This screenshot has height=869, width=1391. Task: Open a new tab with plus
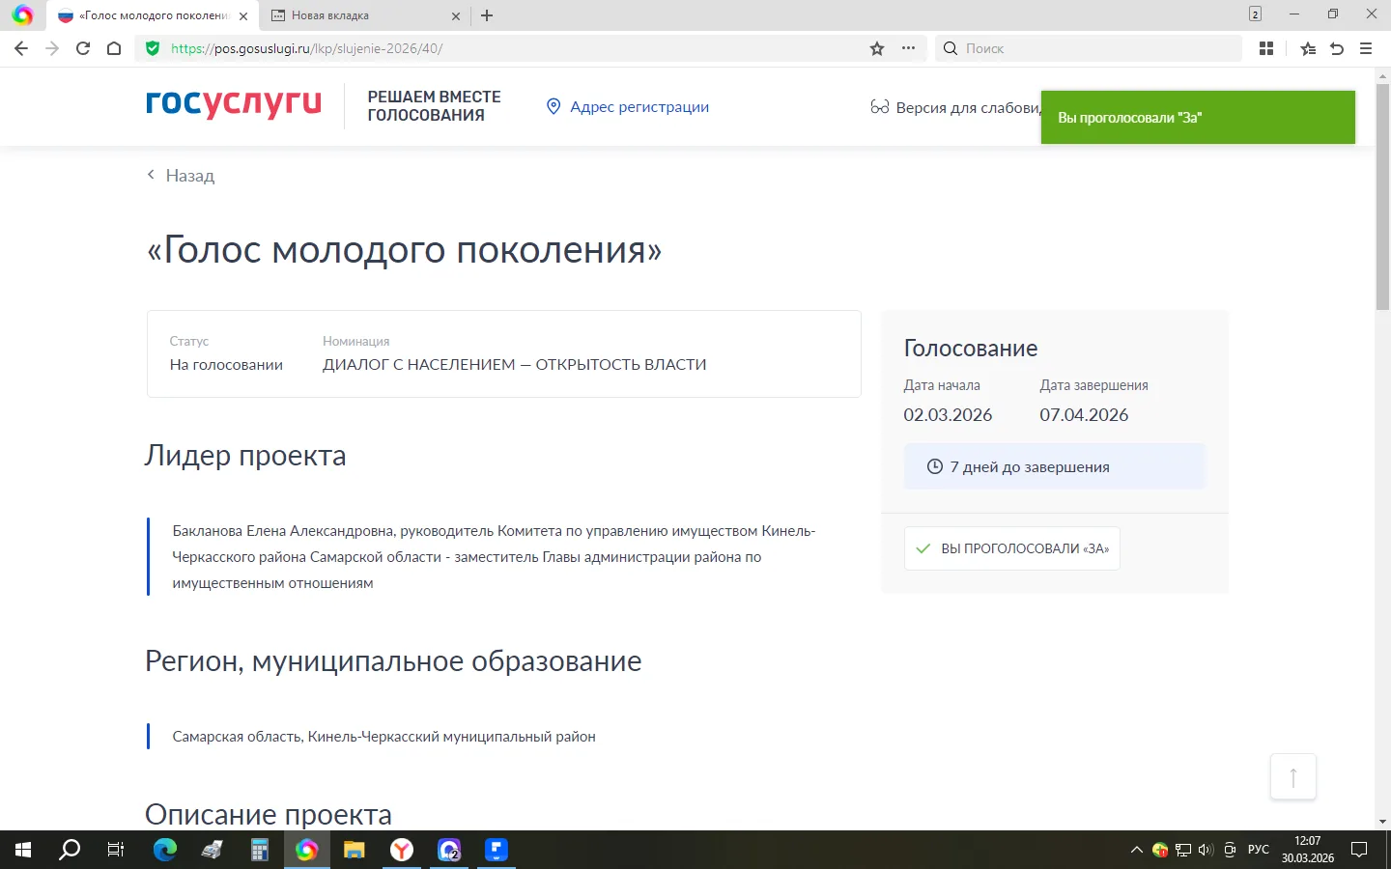pos(487,15)
